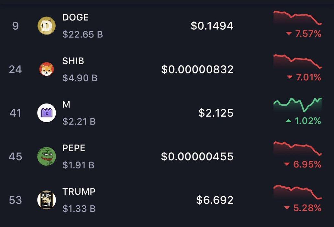The image size is (334, 227).
Task: Click the PEPE frog logo
Action: [x=47, y=157]
